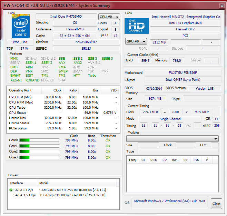Click the Intel QM87 (Lynx Point) chipset field

click(183, 80)
